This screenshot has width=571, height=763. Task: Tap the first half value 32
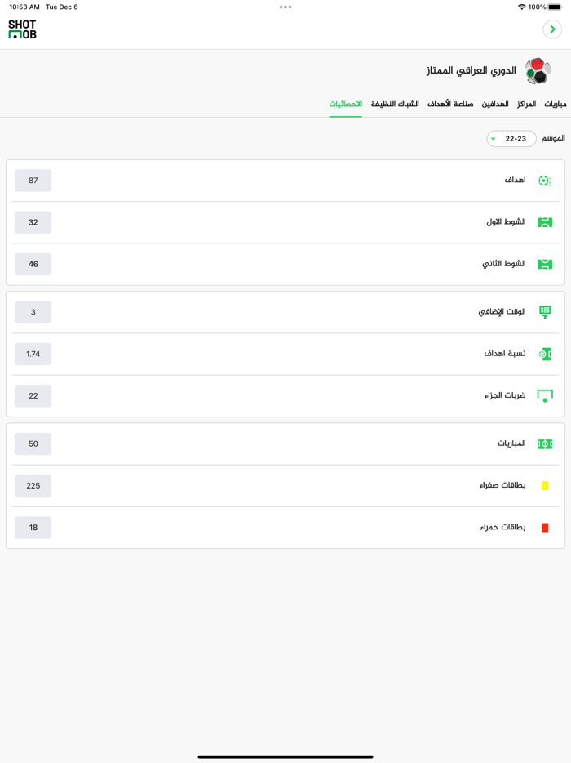33,222
